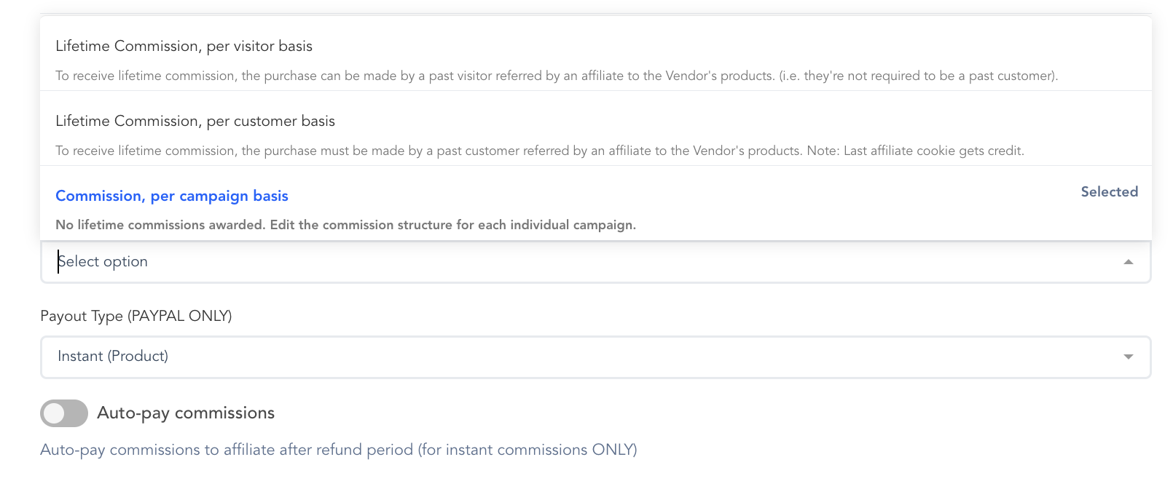Select "Lifetime Commission, per visitor basis" option
This screenshot has height=489, width=1173.
click(184, 47)
